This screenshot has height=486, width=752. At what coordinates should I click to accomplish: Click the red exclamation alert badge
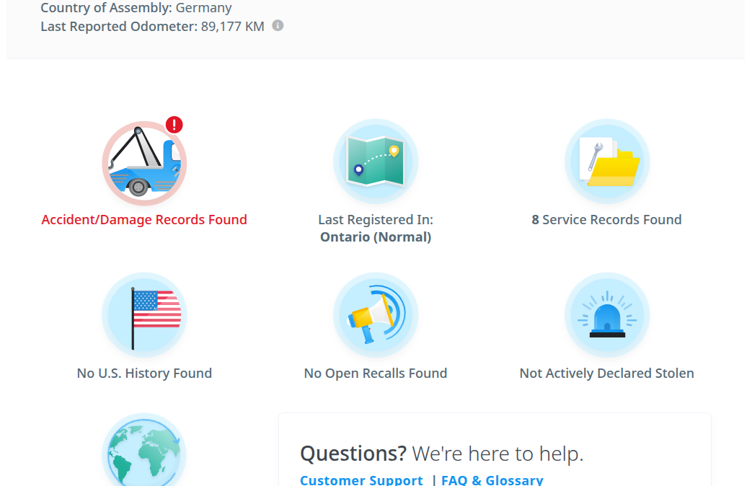pyautogui.click(x=174, y=125)
